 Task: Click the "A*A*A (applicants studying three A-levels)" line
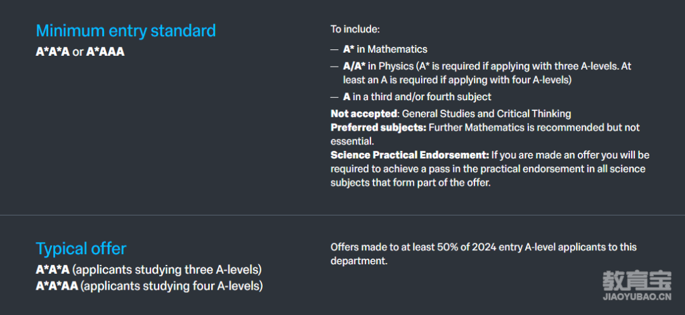click(x=148, y=270)
